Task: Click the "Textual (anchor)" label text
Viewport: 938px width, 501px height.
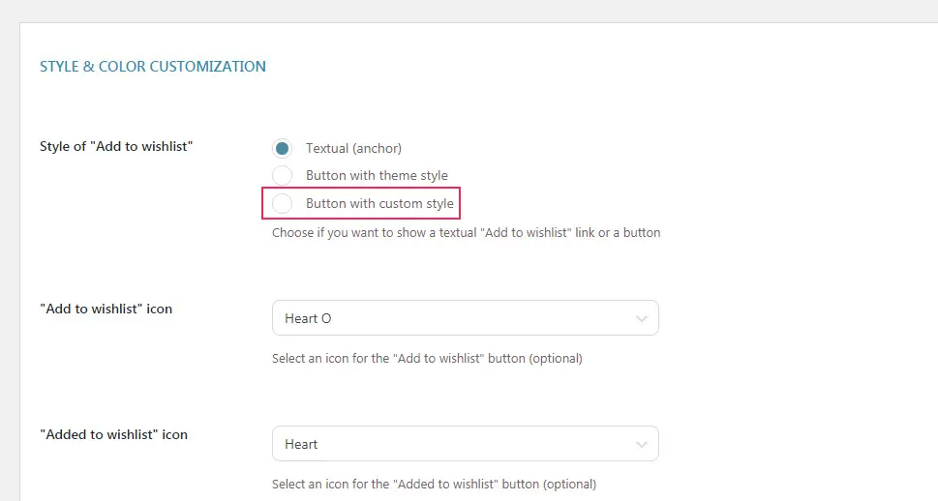Action: 353,148
